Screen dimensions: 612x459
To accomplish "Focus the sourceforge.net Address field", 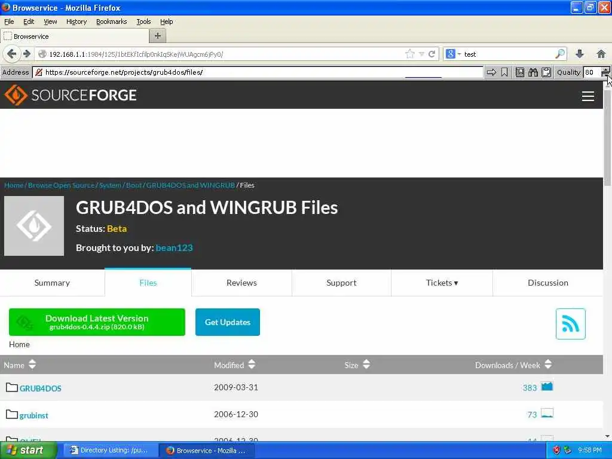I will tap(258, 72).
